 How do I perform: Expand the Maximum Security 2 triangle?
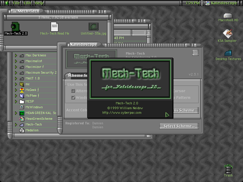[x=16, y=72]
